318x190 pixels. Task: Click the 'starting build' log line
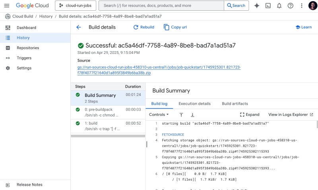215,123
